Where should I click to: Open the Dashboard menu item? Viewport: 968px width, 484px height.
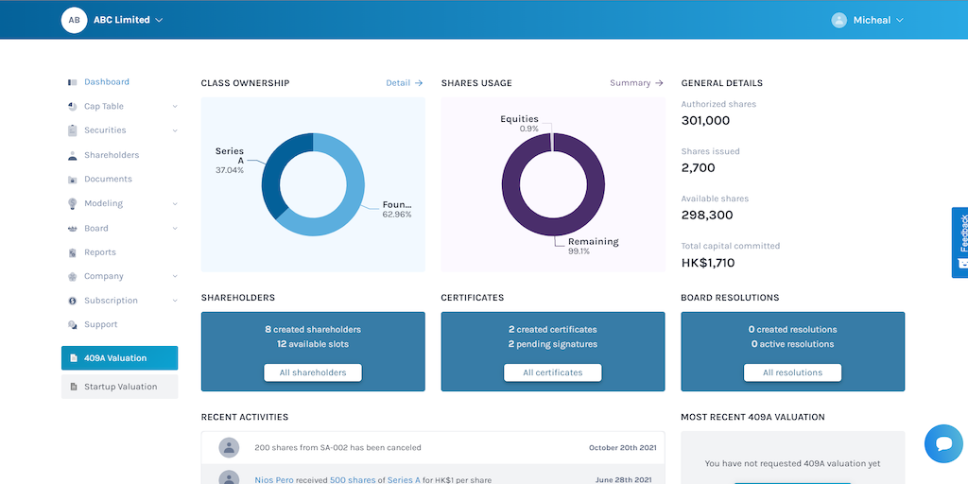point(107,82)
